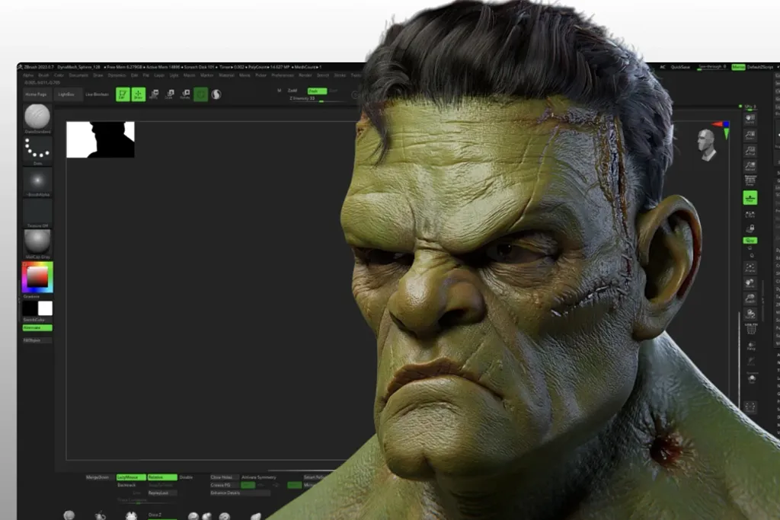Click the Backtrack button

(x=131, y=485)
